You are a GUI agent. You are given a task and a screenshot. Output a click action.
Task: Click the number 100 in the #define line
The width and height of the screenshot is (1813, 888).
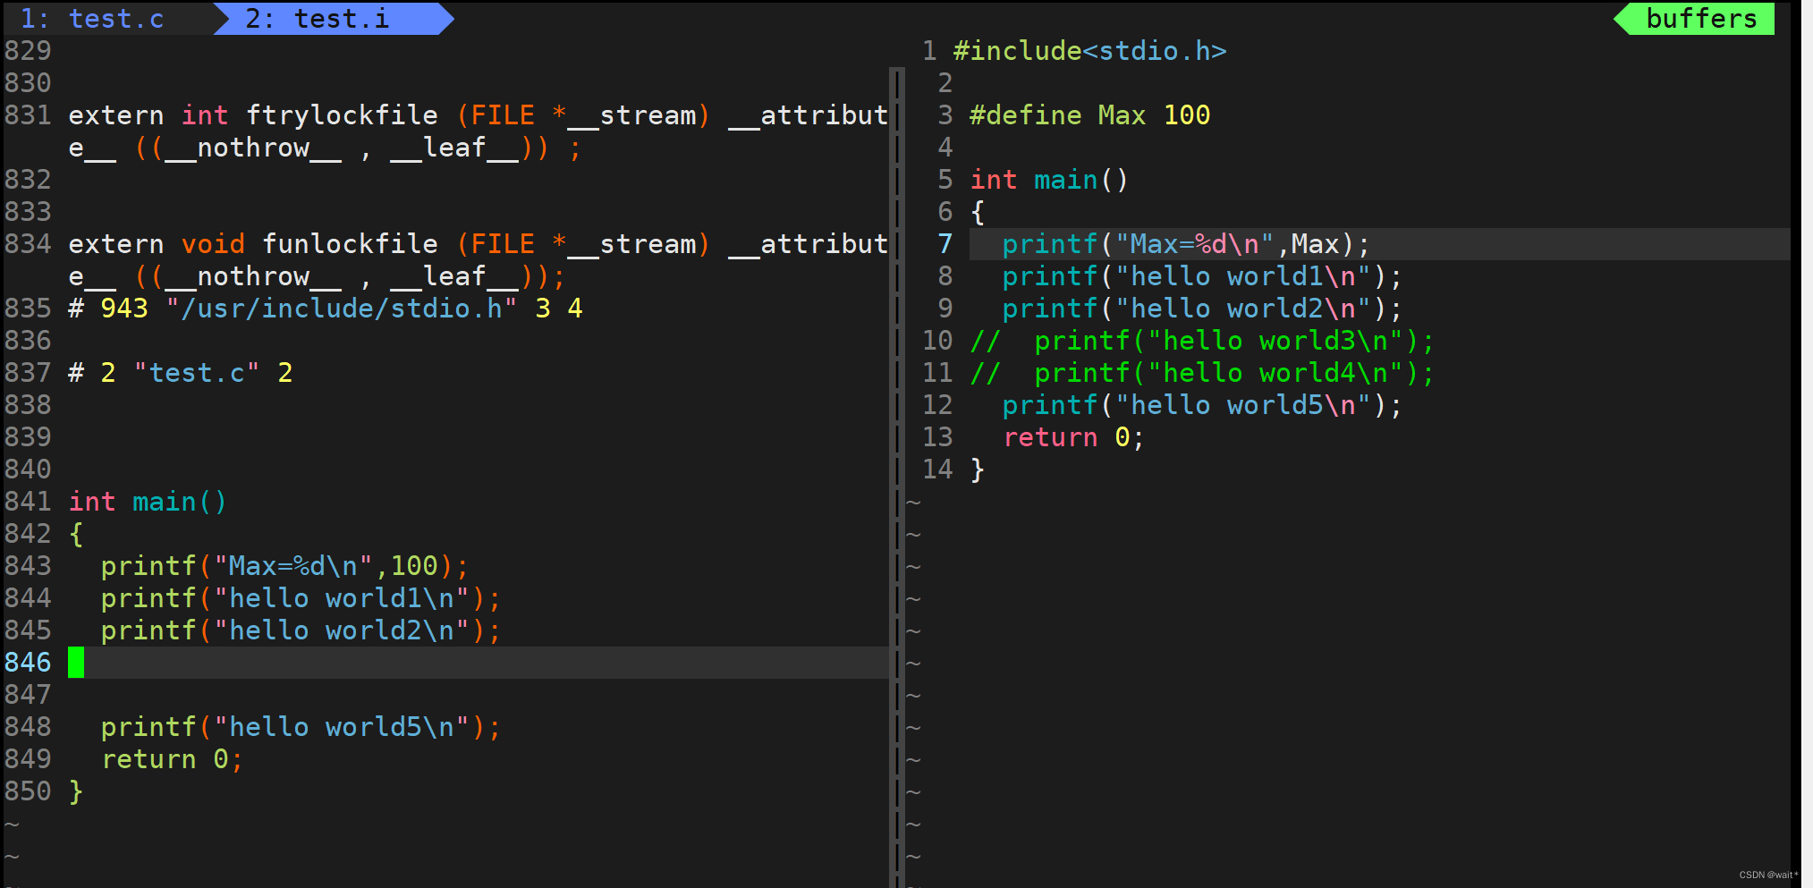(x=1187, y=115)
